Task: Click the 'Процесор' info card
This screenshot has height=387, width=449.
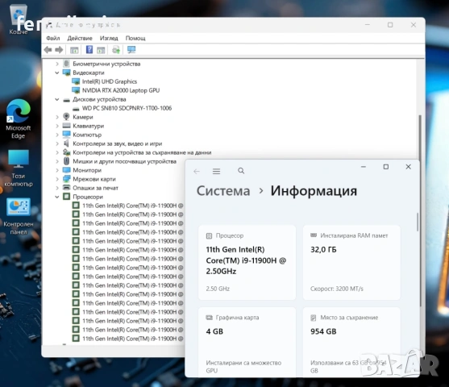Action: point(247,262)
